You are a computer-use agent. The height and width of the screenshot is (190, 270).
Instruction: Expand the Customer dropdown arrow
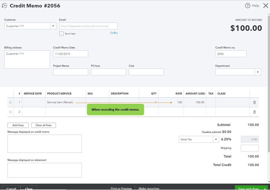point(53,26)
